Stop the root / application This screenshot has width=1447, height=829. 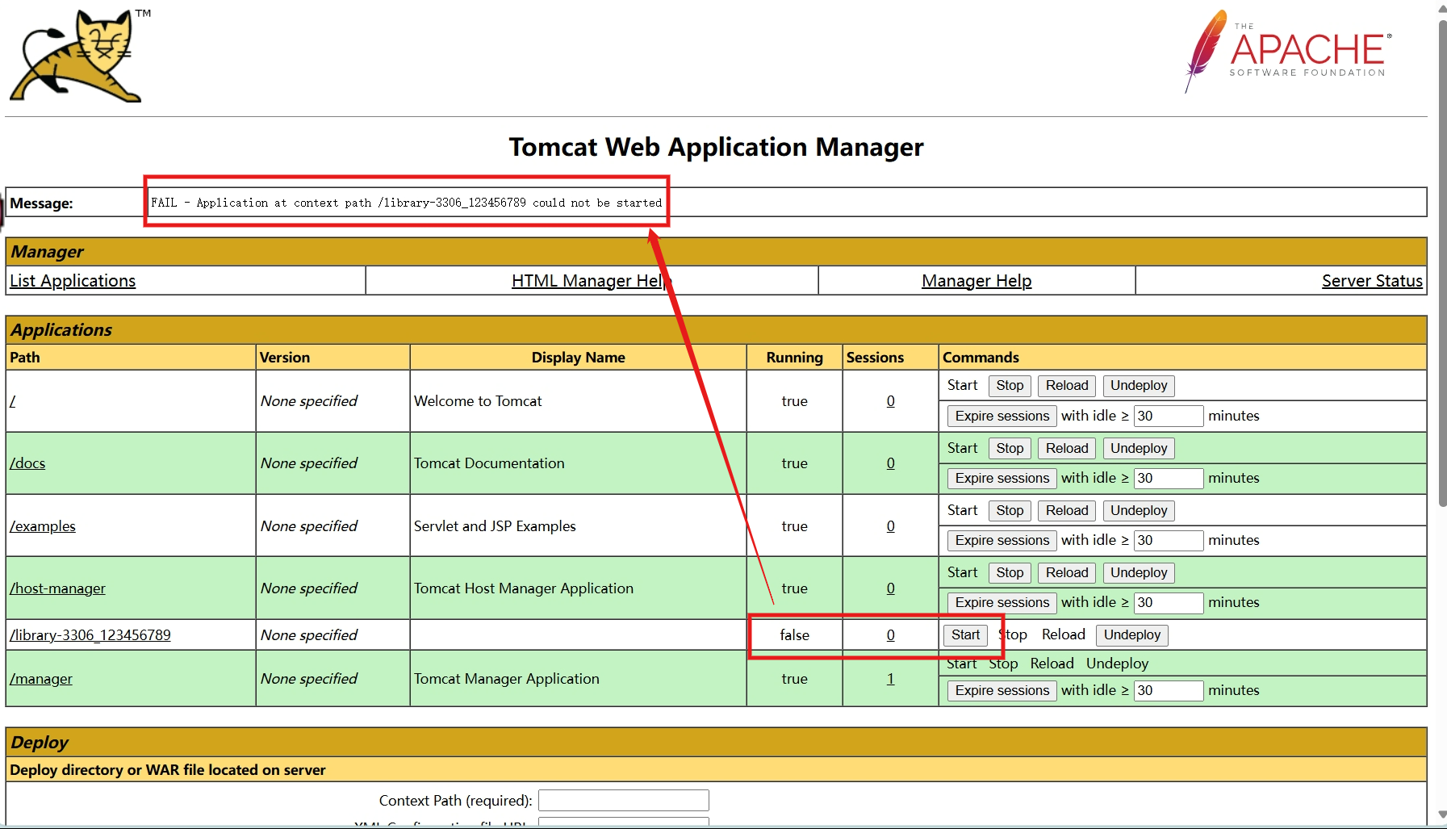pyautogui.click(x=1010, y=386)
